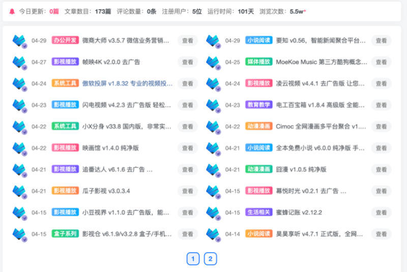Click 浏览次数 5.5w+ statistic

pos(283,12)
